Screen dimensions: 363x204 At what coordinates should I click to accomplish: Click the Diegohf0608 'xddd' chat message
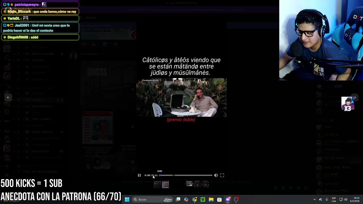[x=40, y=37]
